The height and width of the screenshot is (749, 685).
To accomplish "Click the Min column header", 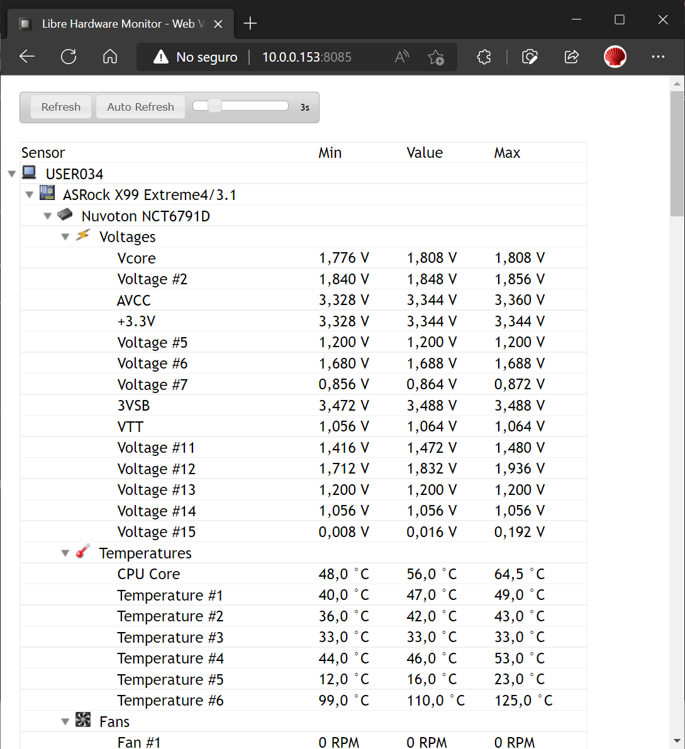I will click(330, 153).
